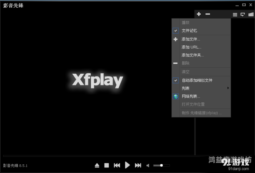Viewport: 255px width, 173px height.
Task: Open the playlist menu list icon
Action: [235, 15]
